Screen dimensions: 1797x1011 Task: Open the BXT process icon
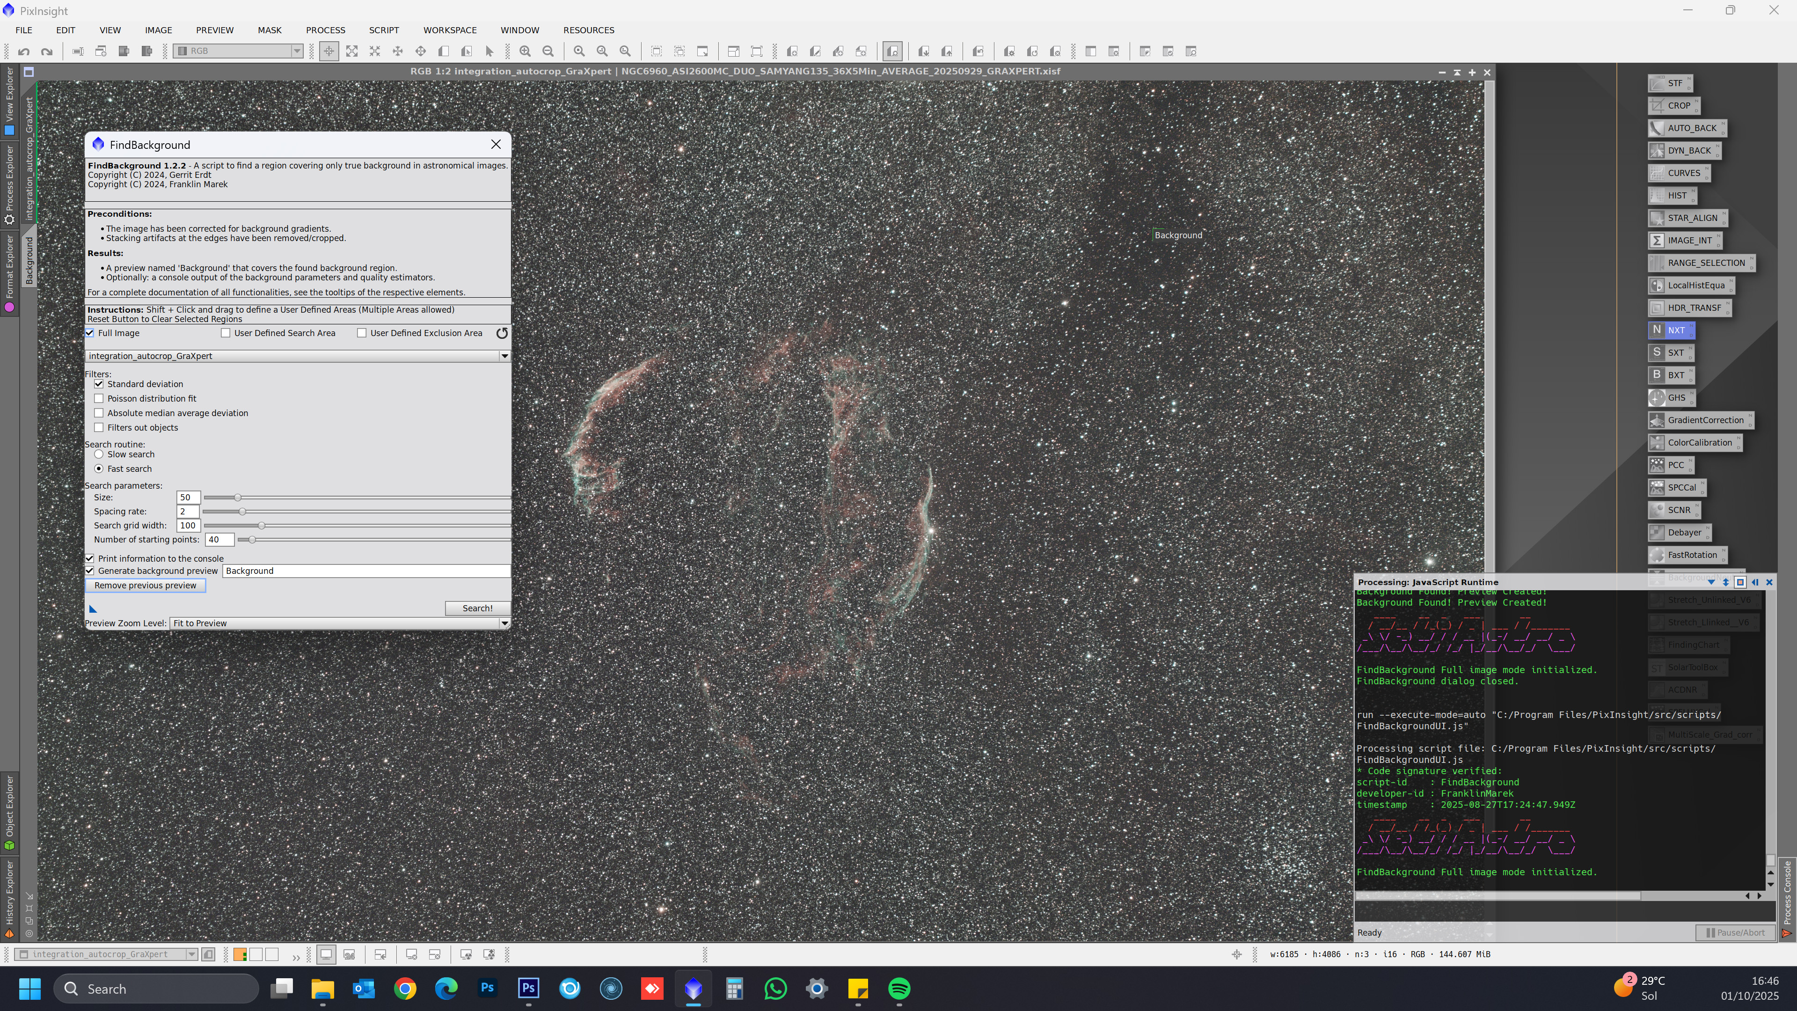(x=1671, y=374)
